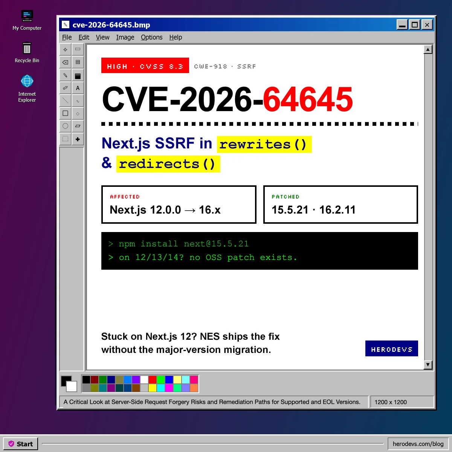Open the Options menu
452x452 pixels.
(x=152, y=37)
